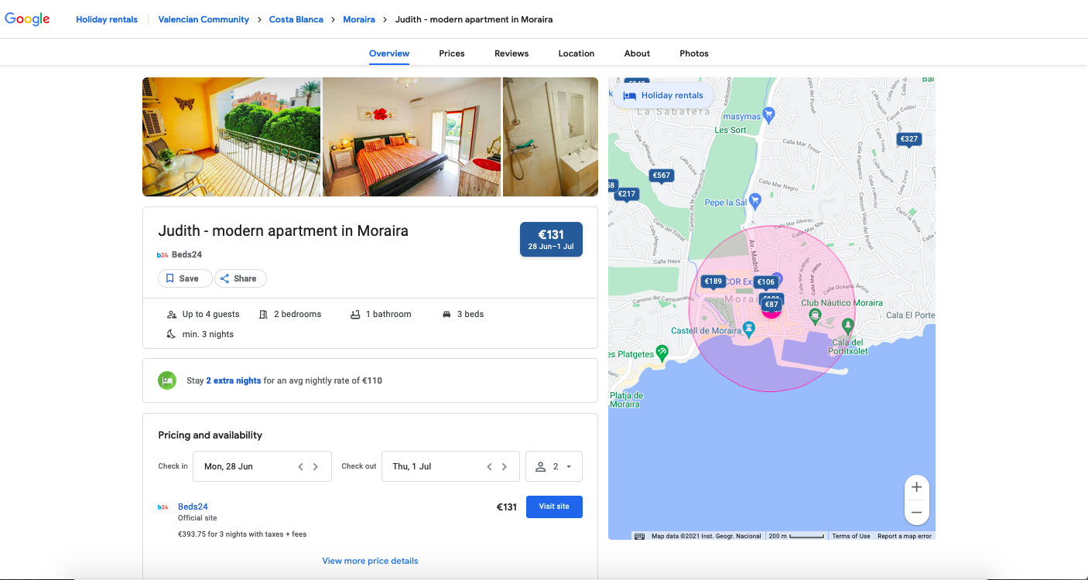Click the Beds24 logo under the title
Viewport: 1088px width, 580px height.
163,254
